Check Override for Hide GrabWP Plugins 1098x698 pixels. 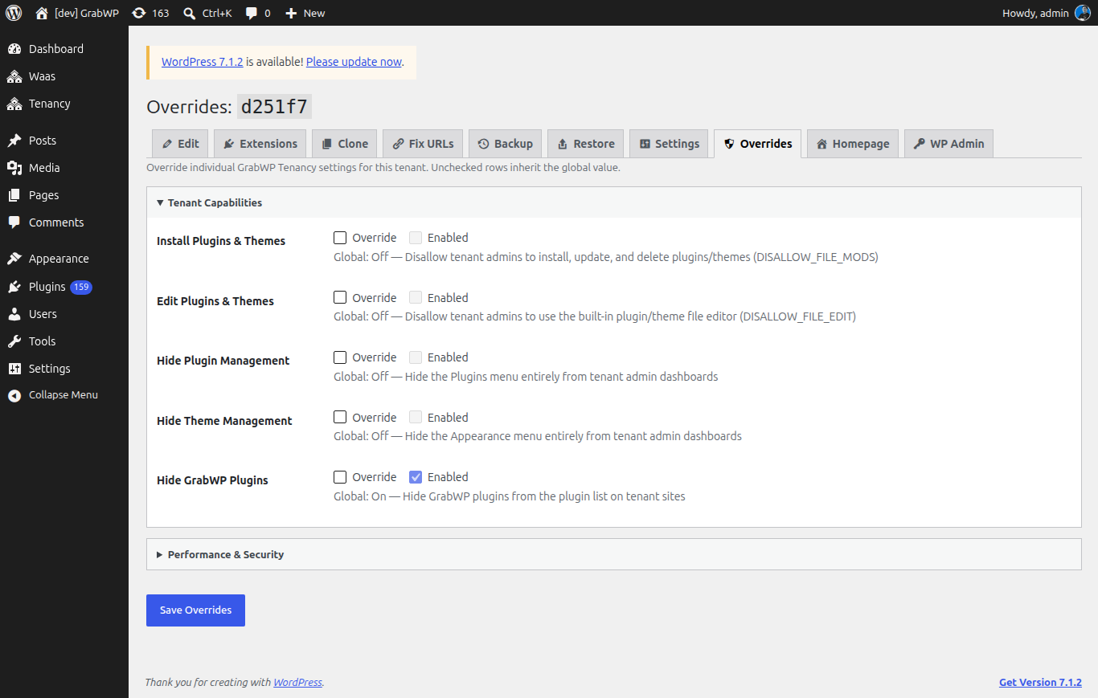pos(340,477)
